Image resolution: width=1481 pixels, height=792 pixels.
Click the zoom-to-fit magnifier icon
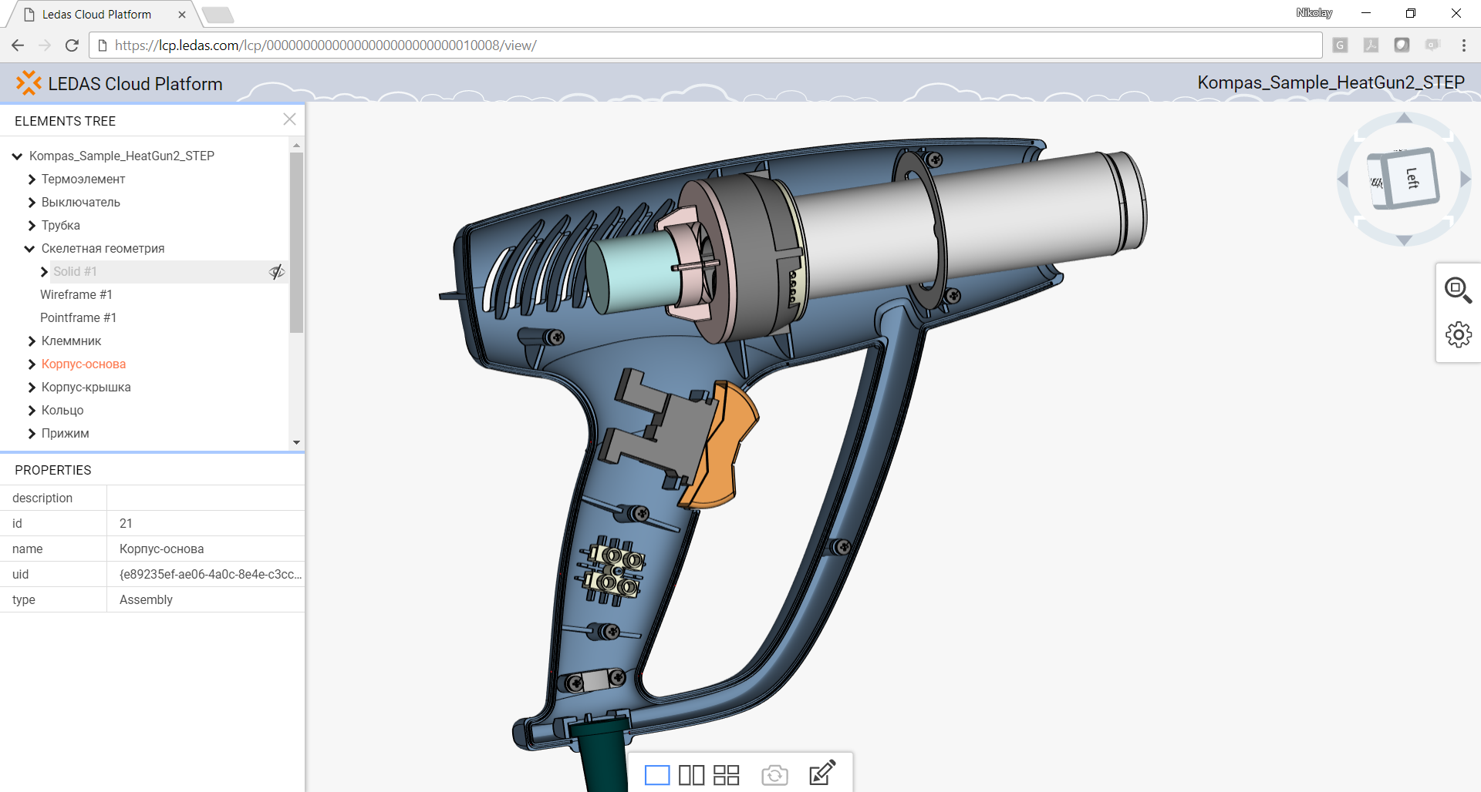[x=1458, y=290]
